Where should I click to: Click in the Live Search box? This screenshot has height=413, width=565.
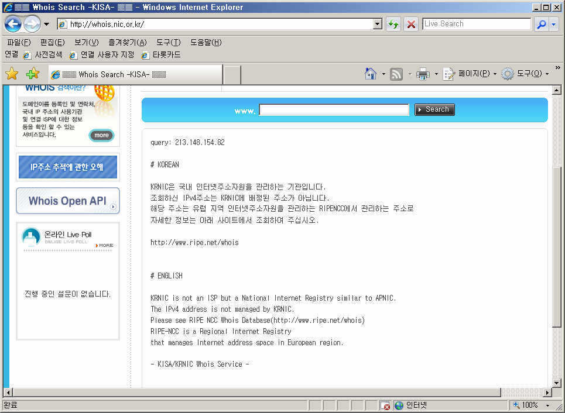[x=477, y=24]
